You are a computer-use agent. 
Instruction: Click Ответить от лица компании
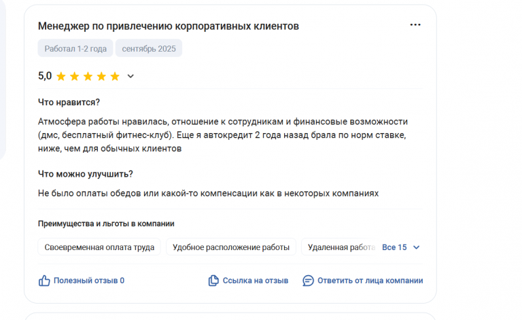click(370, 281)
